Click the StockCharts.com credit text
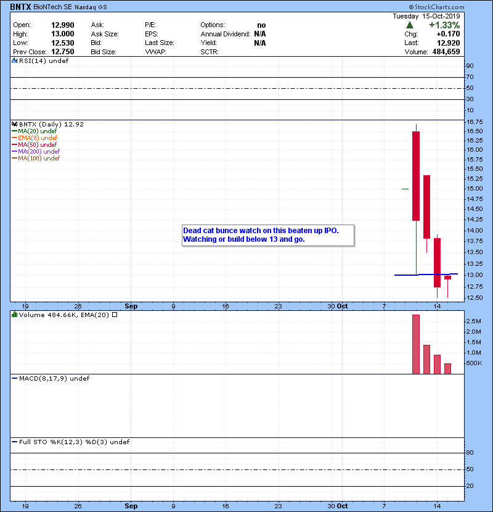 436,7
